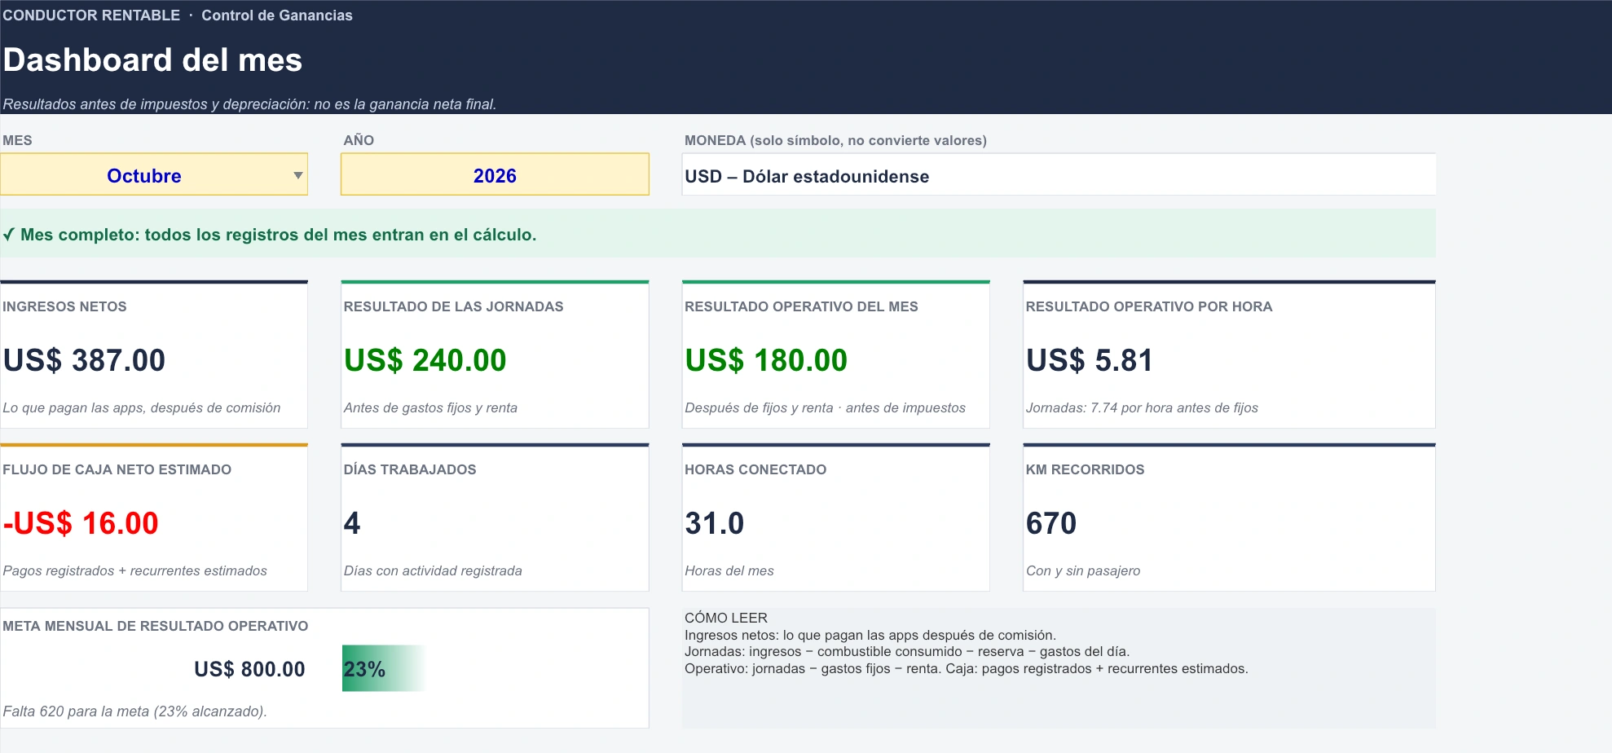Select the 'Resultados antes de impuestos' subtitle line

click(249, 104)
